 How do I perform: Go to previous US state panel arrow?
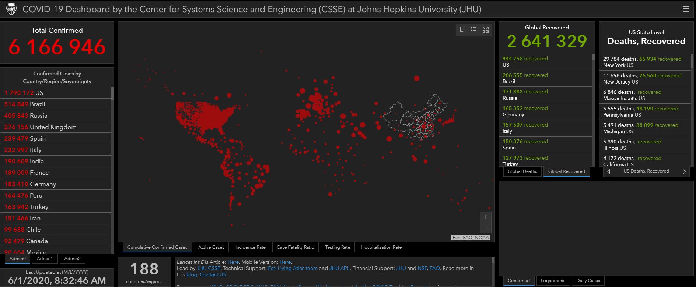point(609,171)
